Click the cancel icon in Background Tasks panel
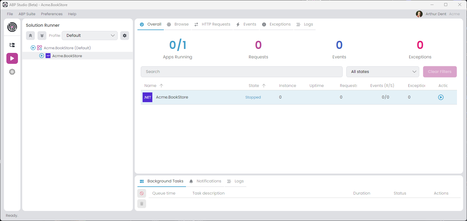Viewport: 467px width, 221px height. pyautogui.click(x=141, y=193)
